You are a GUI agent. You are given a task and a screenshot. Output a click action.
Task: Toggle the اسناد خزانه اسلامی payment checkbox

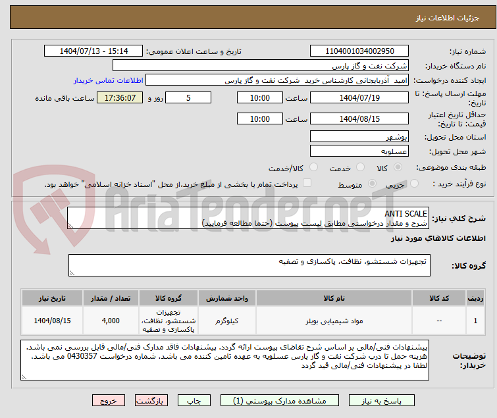[307, 183]
